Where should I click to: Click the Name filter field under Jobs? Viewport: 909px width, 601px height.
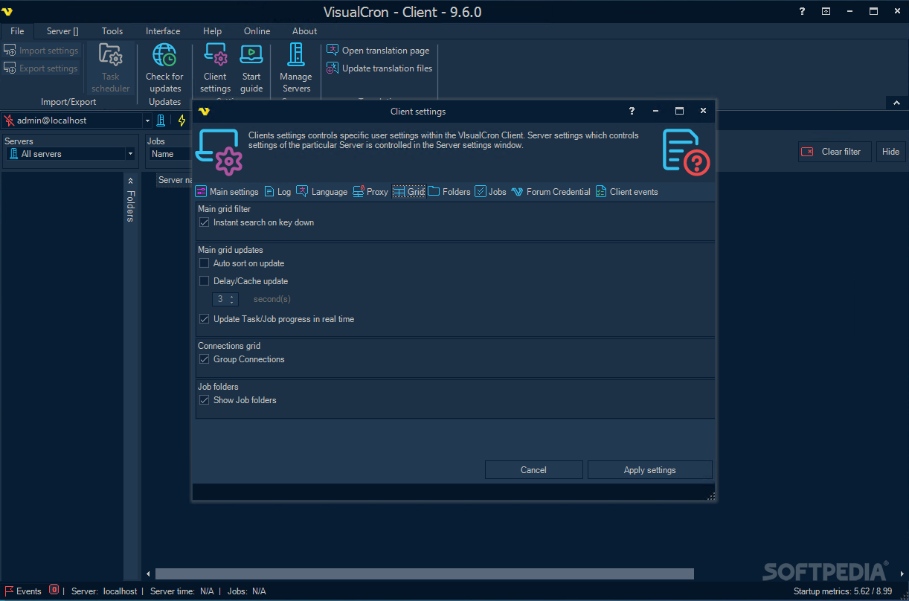click(x=169, y=154)
